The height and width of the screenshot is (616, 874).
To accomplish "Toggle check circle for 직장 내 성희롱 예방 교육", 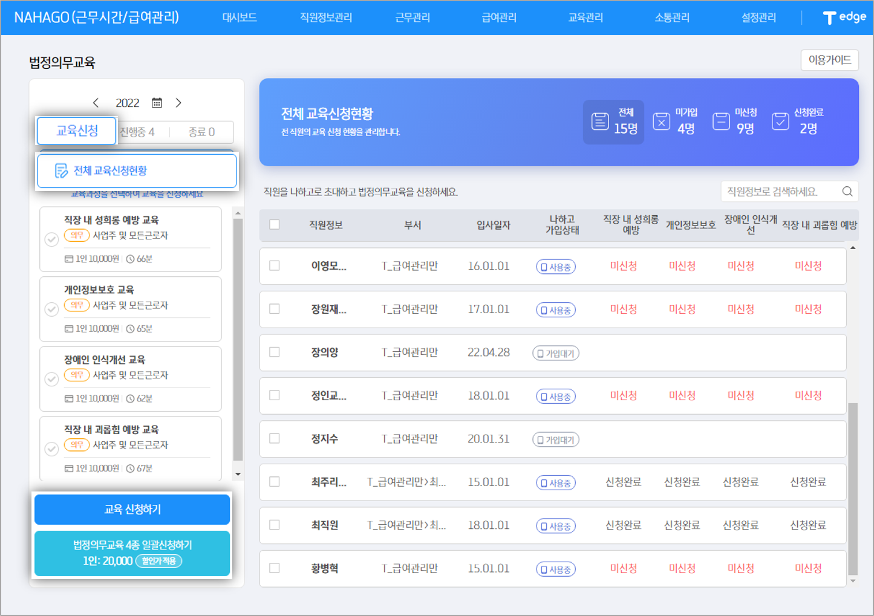I will (x=52, y=239).
